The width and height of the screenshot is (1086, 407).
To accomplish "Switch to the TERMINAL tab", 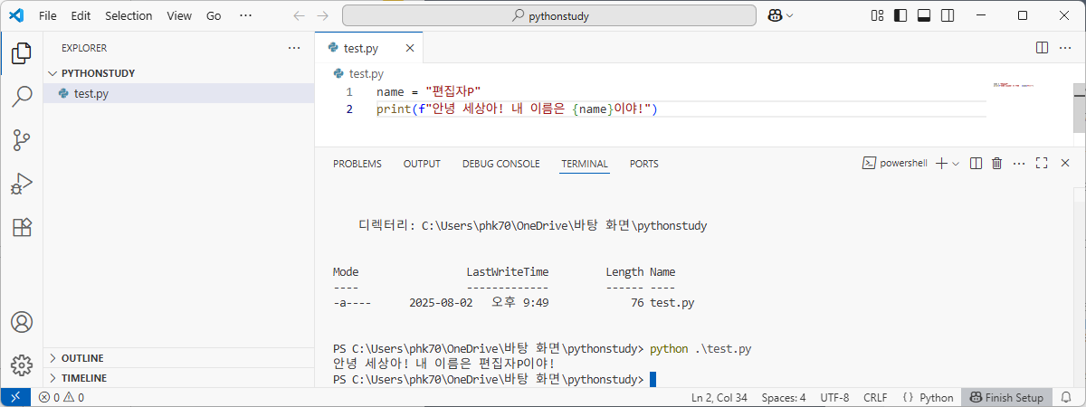I will pos(585,164).
